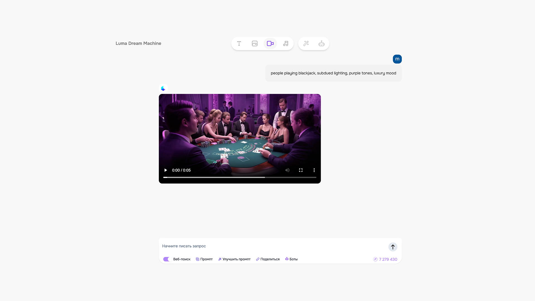Click the Поделиться link
535x301 pixels.
click(x=268, y=259)
